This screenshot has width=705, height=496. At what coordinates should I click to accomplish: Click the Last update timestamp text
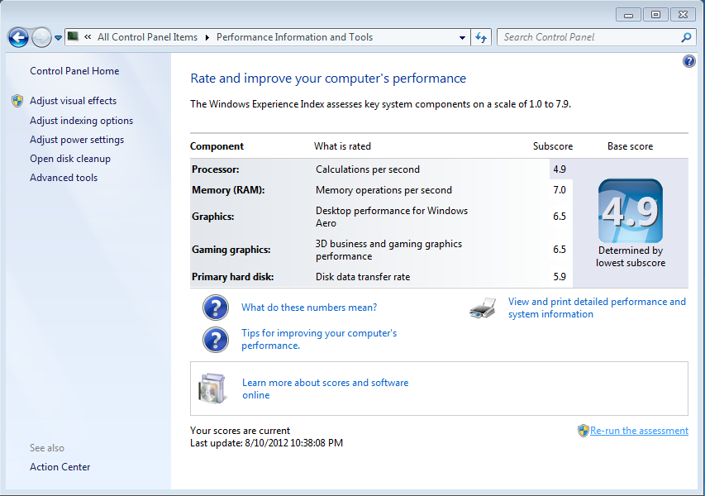[267, 443]
